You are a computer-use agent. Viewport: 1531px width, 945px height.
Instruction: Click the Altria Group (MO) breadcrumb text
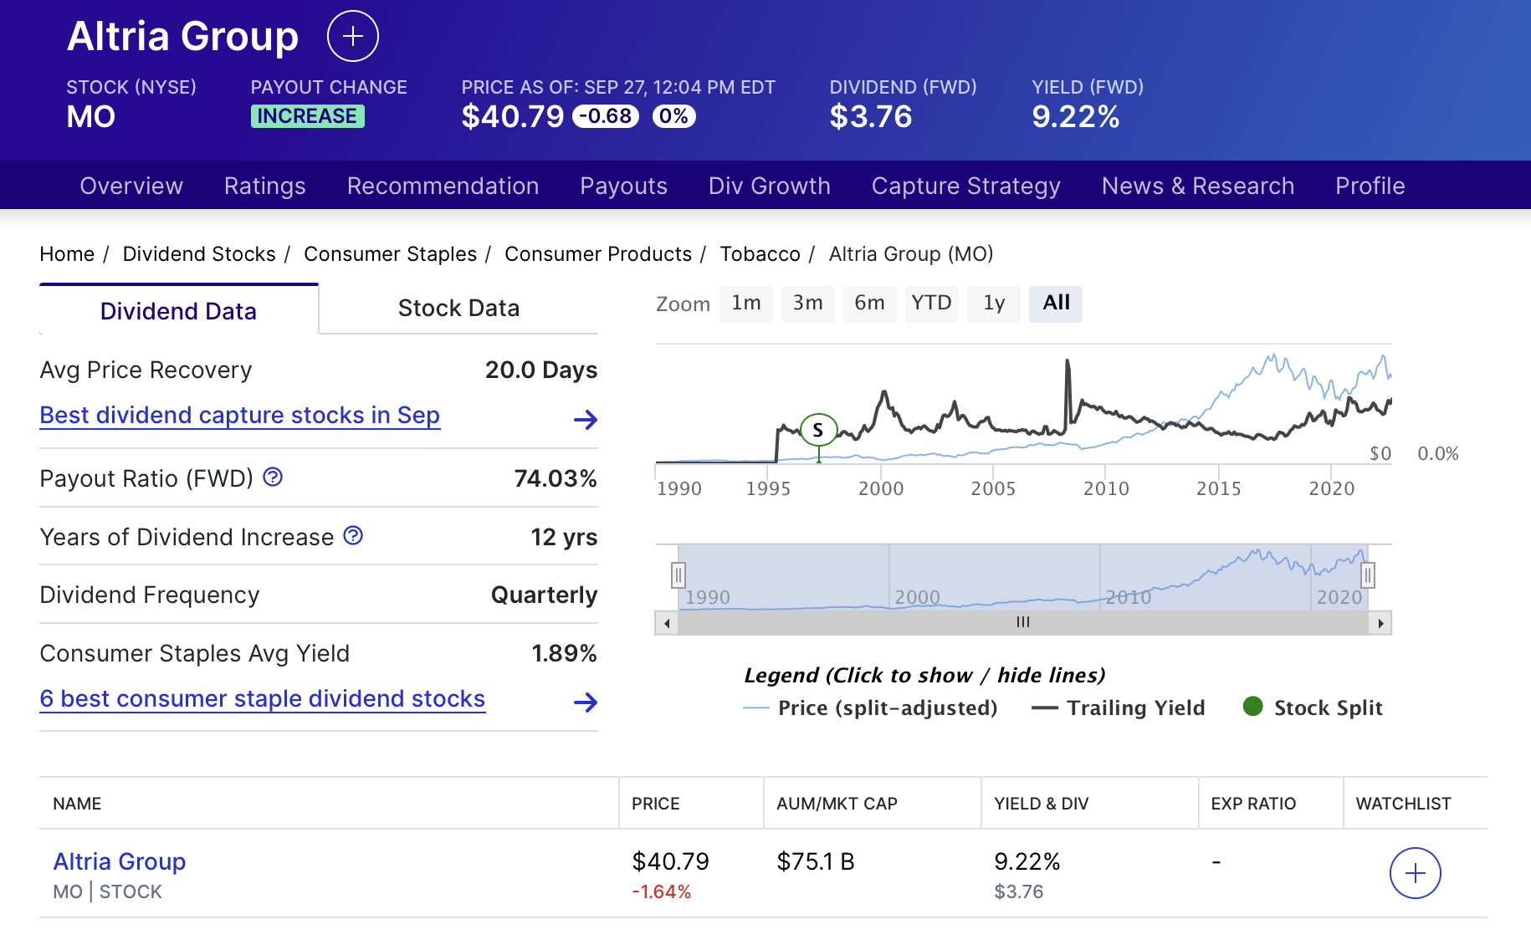tap(911, 254)
